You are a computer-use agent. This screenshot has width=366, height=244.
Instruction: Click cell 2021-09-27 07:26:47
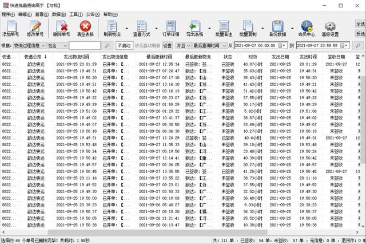(159, 71)
